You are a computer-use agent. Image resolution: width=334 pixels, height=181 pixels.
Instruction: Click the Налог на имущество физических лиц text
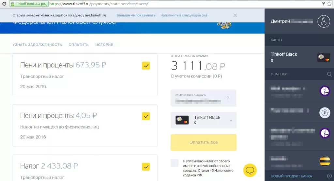60,127
